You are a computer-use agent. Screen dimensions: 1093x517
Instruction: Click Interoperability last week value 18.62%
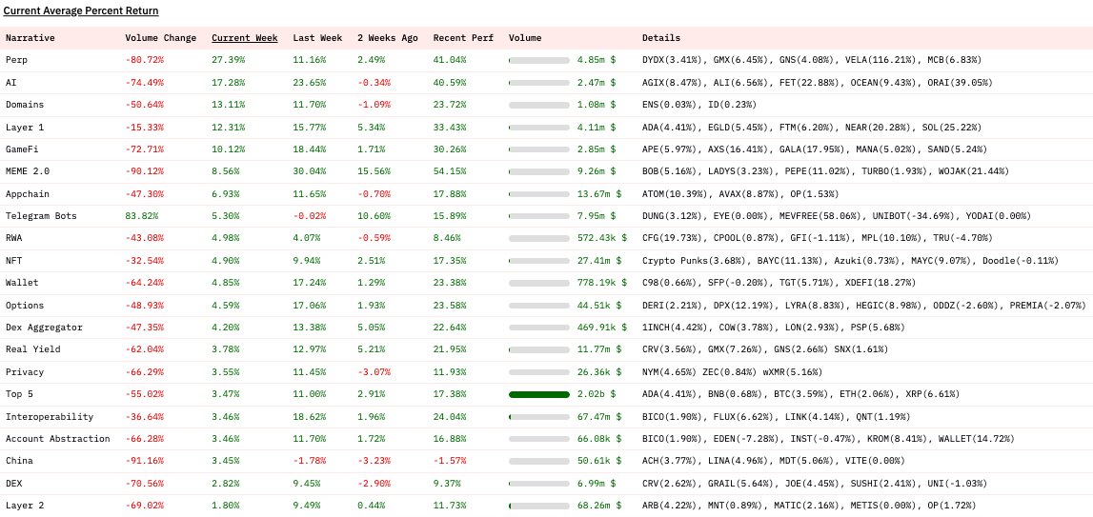(x=310, y=417)
